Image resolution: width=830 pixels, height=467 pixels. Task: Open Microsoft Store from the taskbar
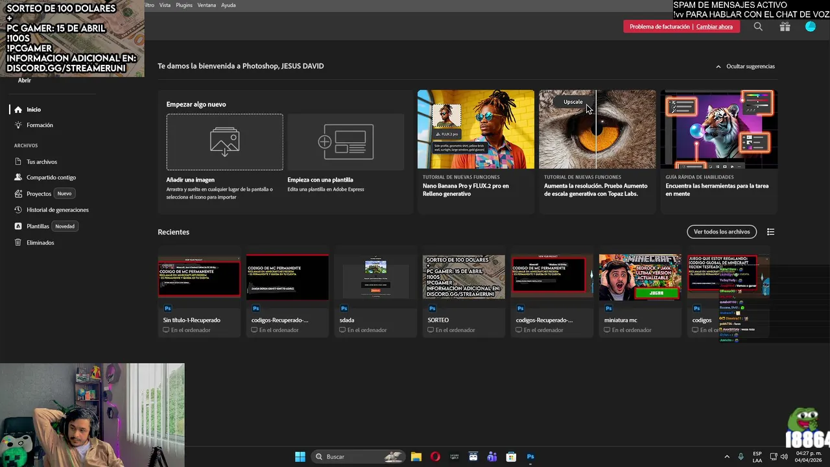pos(511,457)
